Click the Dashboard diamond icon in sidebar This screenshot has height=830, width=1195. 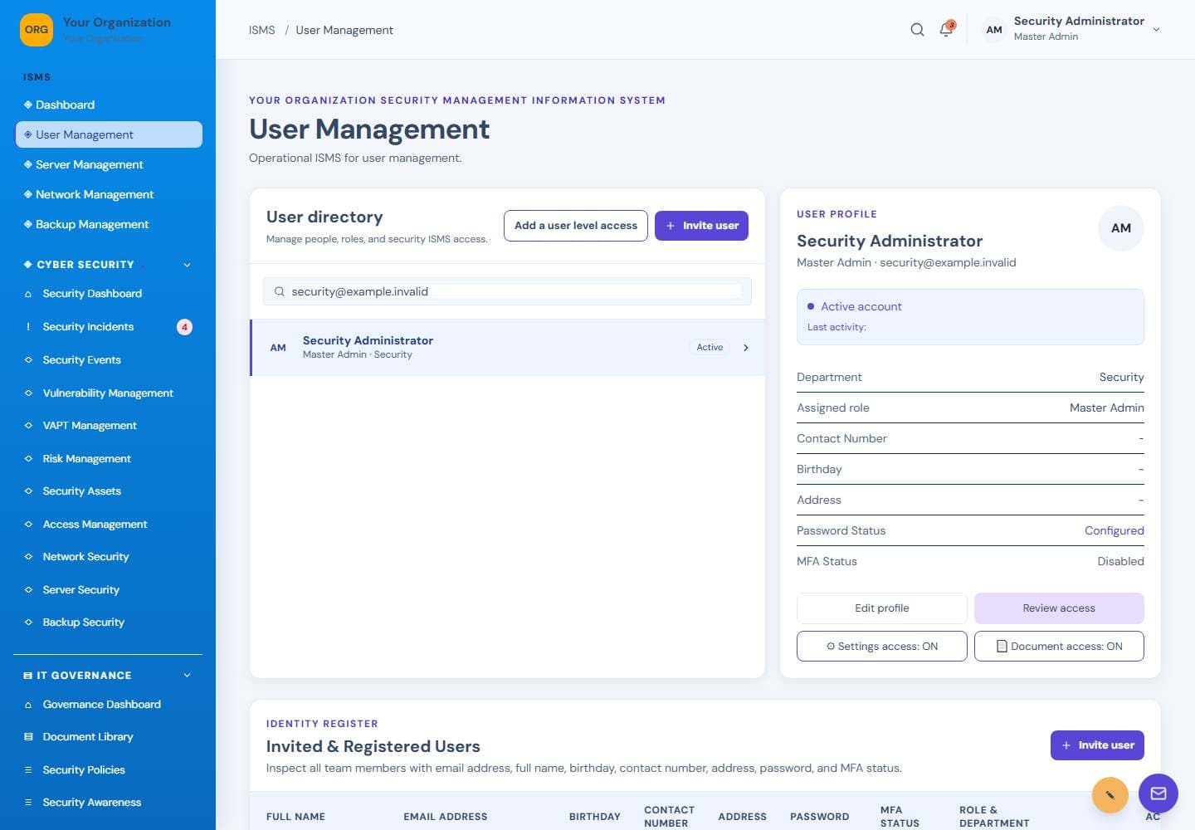(x=28, y=105)
